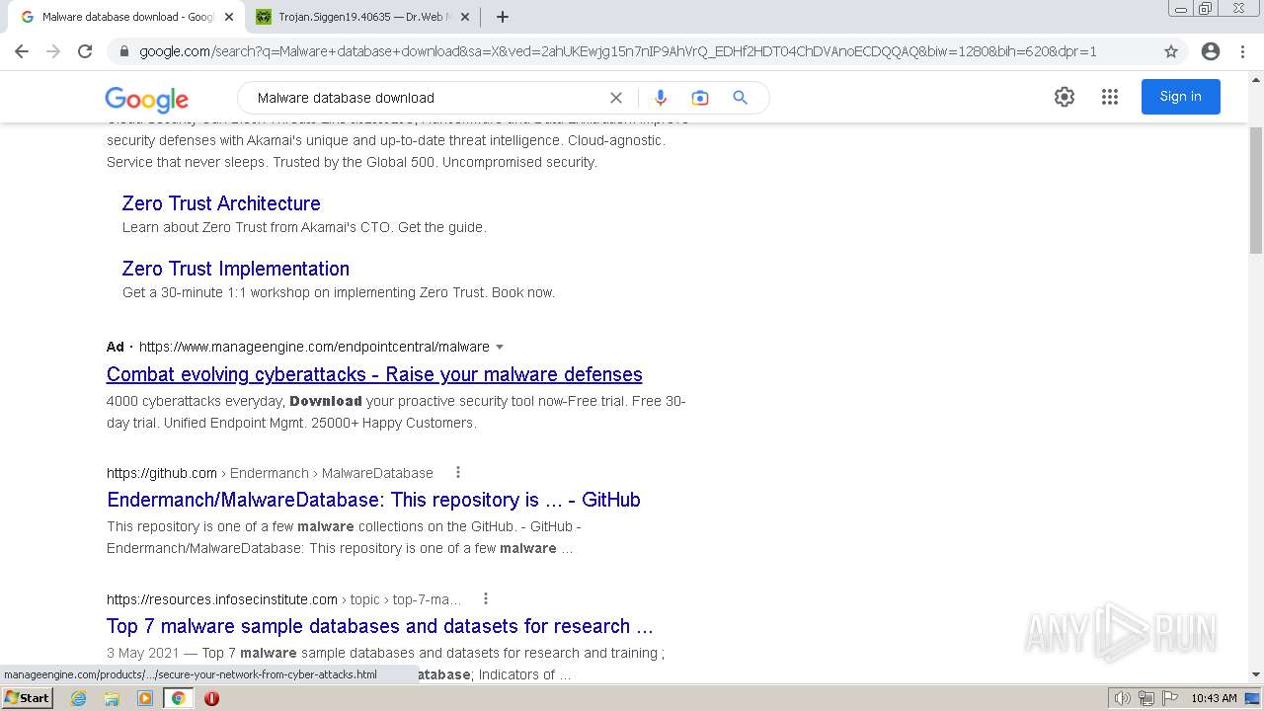Click the system tray volume icon
The width and height of the screenshot is (1264, 711).
(x=1123, y=698)
